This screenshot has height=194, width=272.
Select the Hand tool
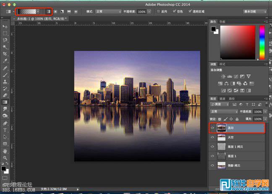point(5,151)
